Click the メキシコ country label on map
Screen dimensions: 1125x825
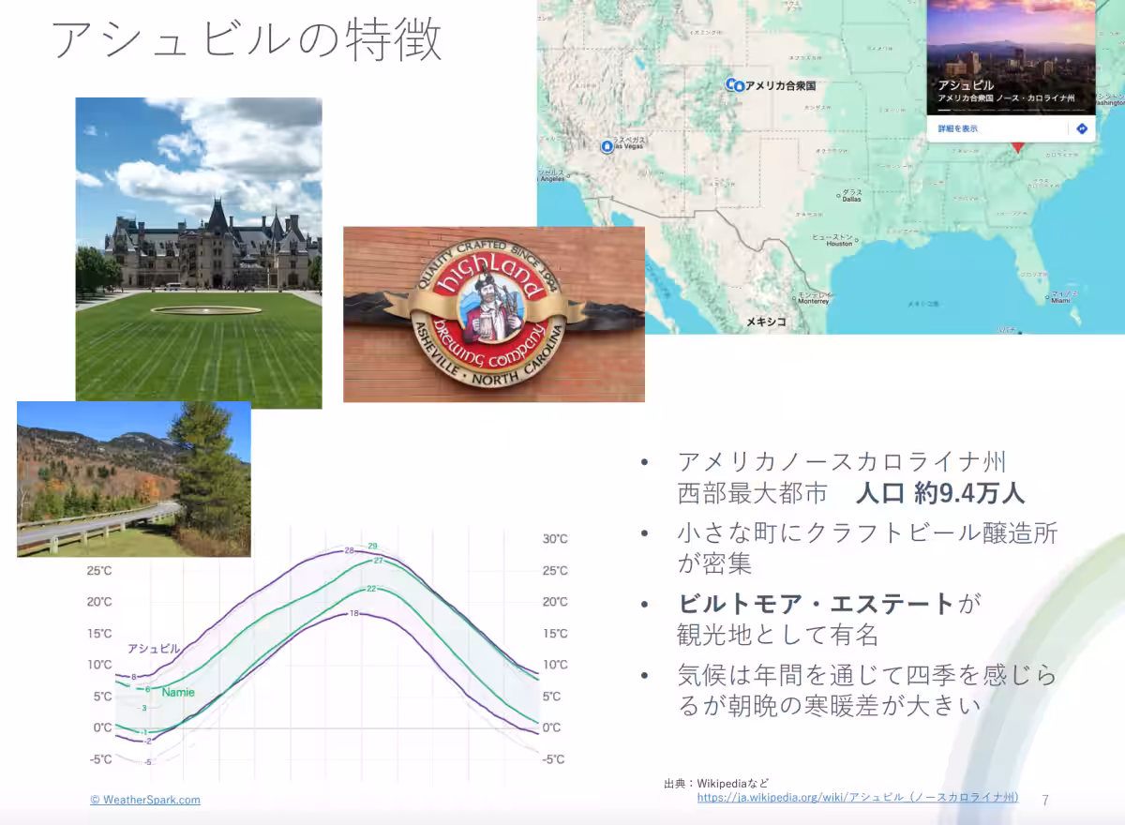(766, 322)
